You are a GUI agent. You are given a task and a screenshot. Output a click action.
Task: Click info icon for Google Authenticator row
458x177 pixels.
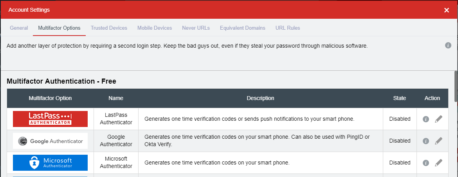(x=426, y=141)
